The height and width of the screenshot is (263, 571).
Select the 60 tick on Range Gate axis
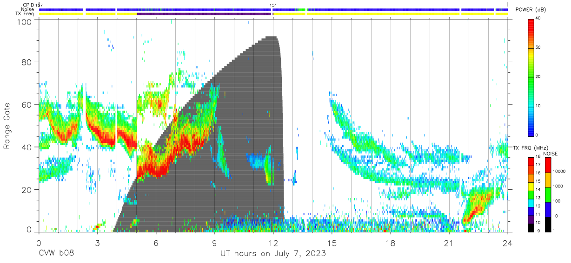click(x=27, y=104)
